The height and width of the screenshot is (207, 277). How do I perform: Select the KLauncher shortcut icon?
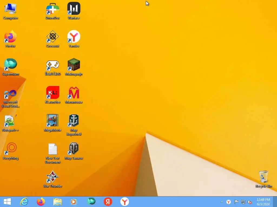pos(52,95)
